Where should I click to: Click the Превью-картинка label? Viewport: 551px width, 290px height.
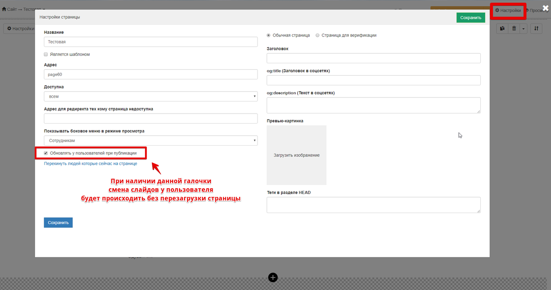285,121
